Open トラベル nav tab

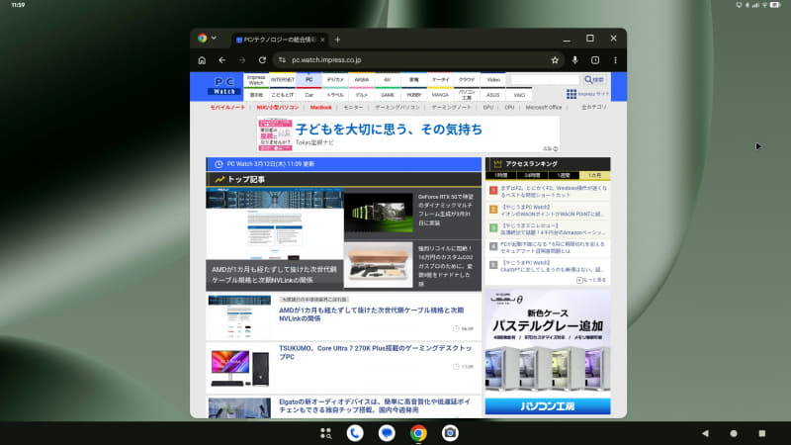[335, 95]
